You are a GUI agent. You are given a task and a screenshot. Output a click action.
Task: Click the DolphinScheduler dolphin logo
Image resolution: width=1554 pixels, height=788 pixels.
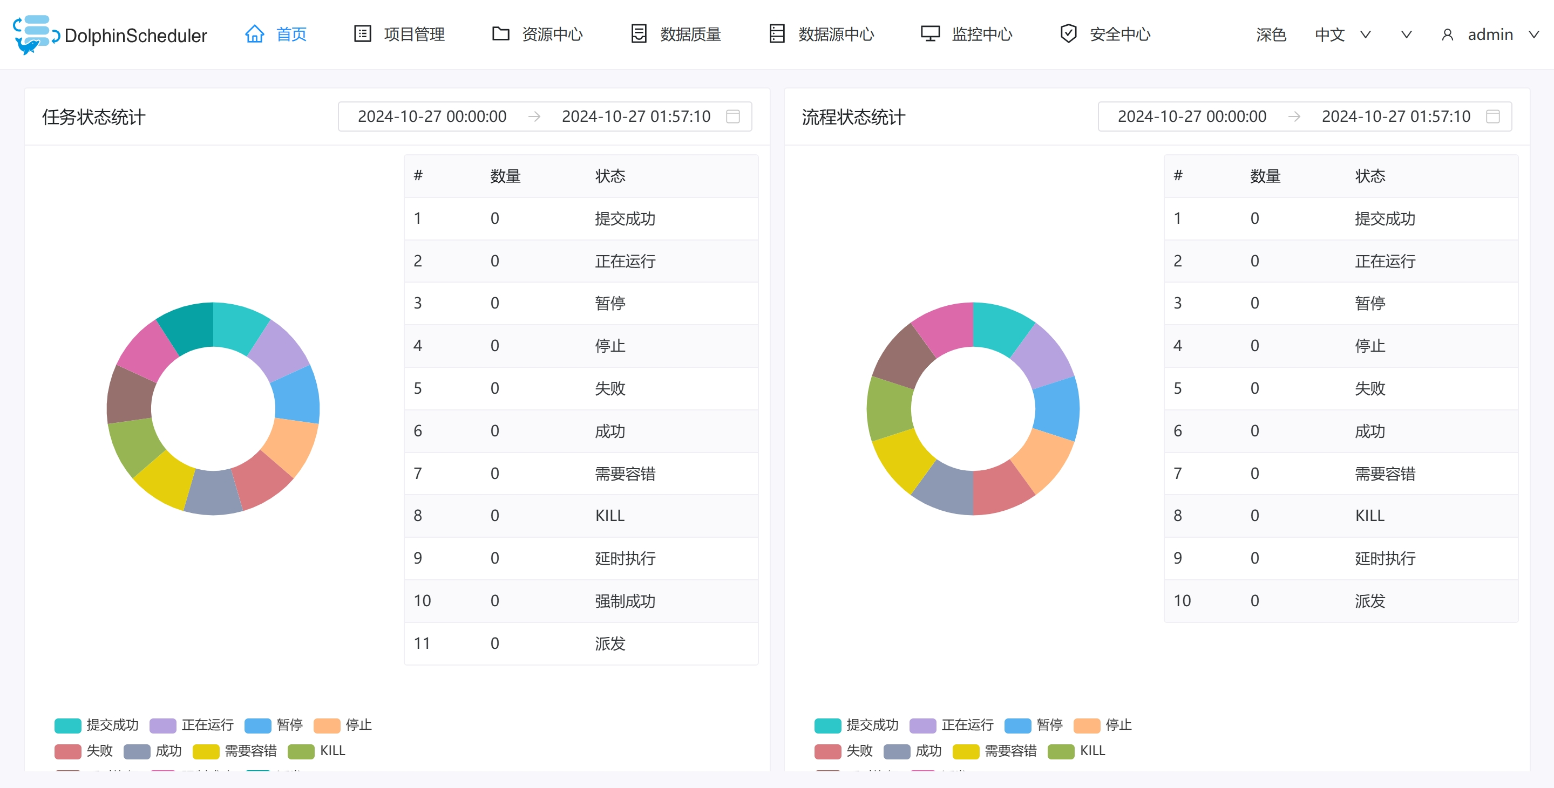click(35, 35)
